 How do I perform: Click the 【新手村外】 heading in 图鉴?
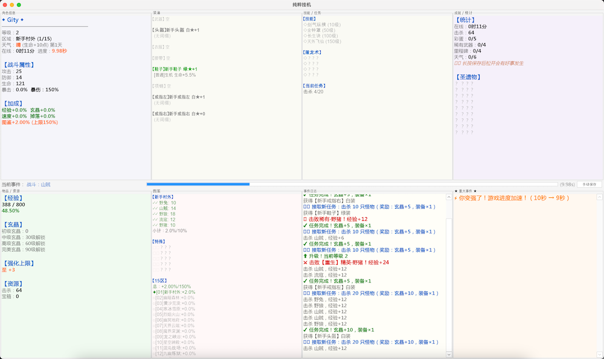coord(163,197)
